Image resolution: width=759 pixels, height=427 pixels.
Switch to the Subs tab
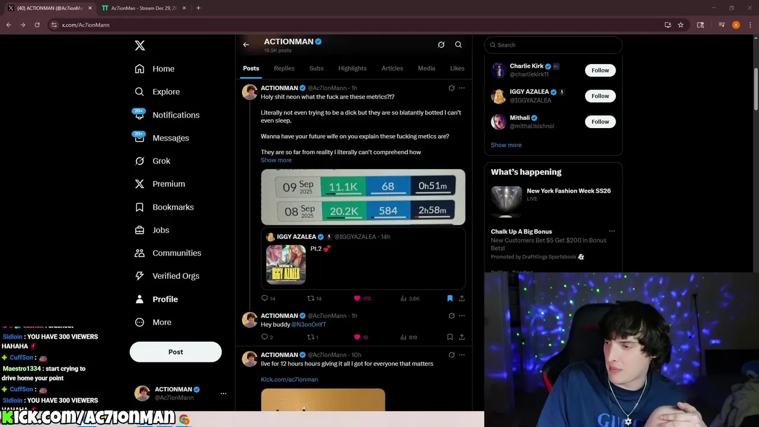coord(317,68)
